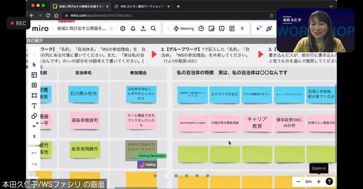Click the Visiting Developer cursor label
The height and width of the screenshot is (189, 363).
click(x=152, y=156)
